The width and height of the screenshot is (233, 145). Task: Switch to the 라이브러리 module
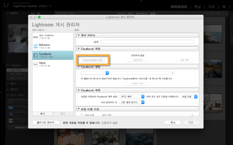[179, 7]
